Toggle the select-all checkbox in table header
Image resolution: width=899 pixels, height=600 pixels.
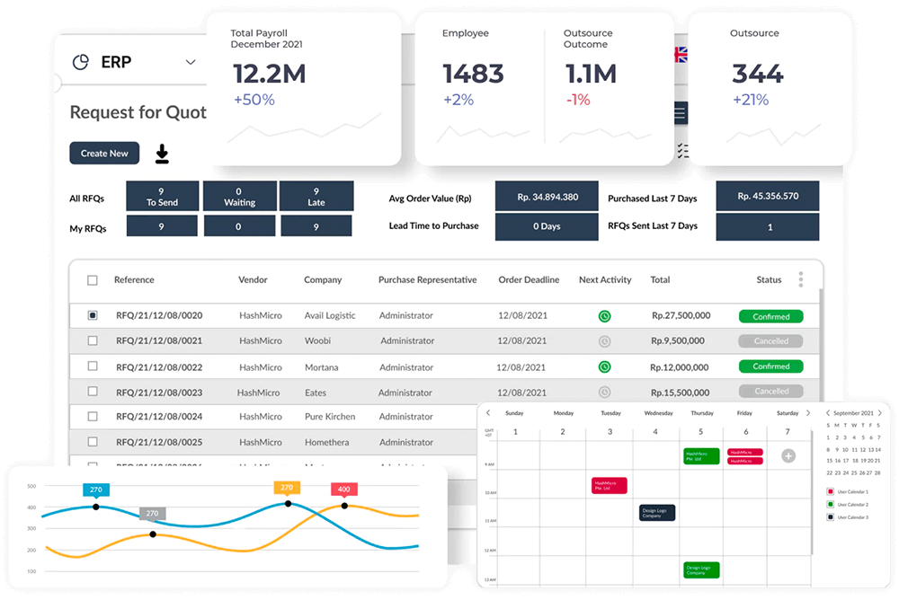[x=93, y=279]
